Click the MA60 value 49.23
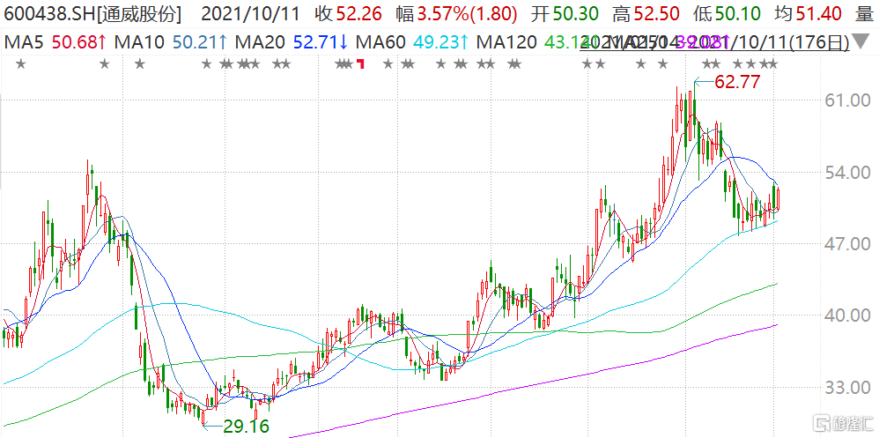The width and height of the screenshot is (879, 438). pyautogui.click(x=439, y=41)
